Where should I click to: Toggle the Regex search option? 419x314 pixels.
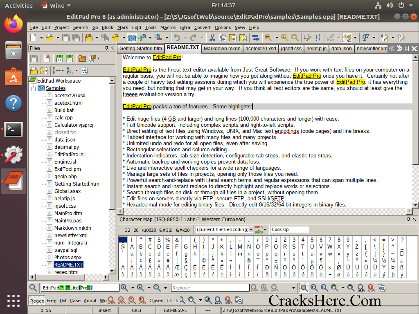click(37, 301)
